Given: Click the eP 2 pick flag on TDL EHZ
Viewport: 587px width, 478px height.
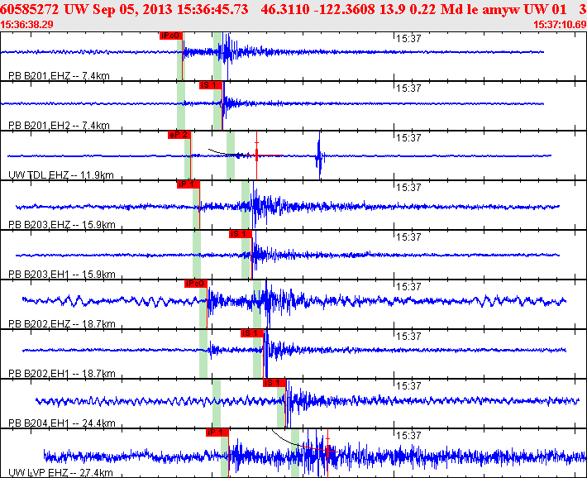Looking at the screenshot, I should (179, 135).
